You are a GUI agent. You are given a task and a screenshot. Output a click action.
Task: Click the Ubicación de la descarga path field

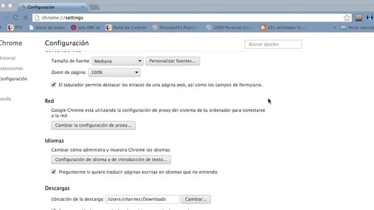click(x=143, y=199)
